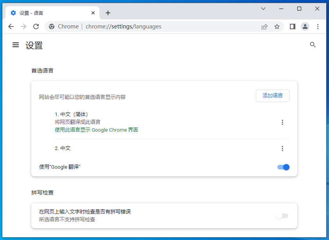
Task: Close the Chrome window
Action: 317,9
